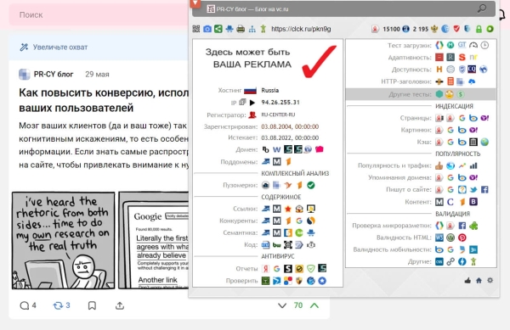Image resolution: width=510 pixels, height=330 pixels.
Task: Click the QR code icon in extension toolbar
Action: click(196, 29)
